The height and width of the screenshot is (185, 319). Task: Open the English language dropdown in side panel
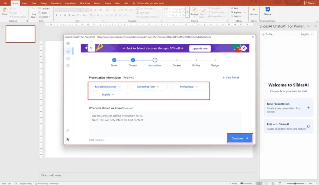click(x=307, y=34)
